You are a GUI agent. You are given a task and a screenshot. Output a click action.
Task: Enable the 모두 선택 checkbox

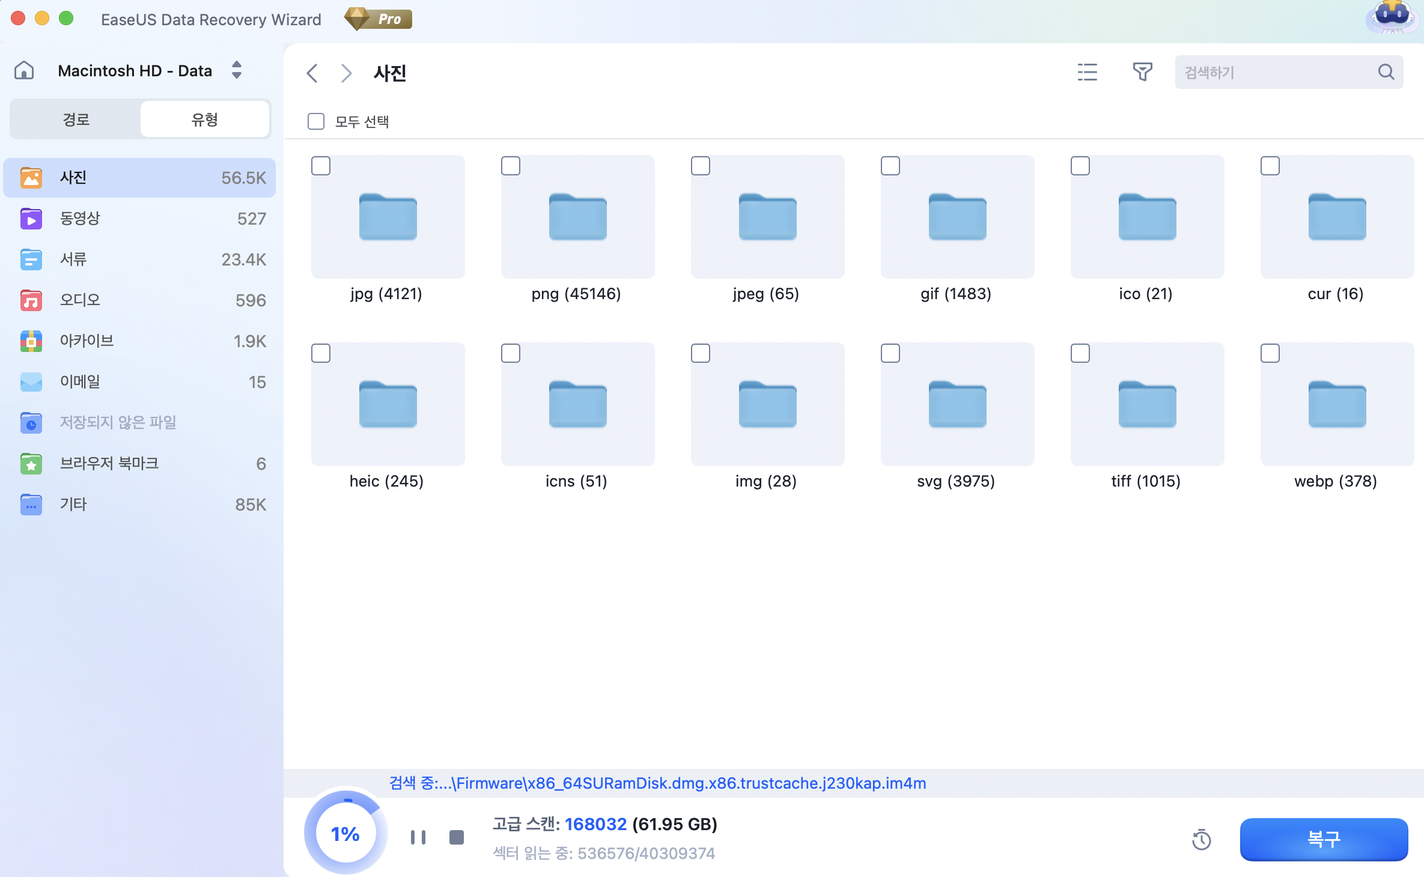tap(315, 121)
